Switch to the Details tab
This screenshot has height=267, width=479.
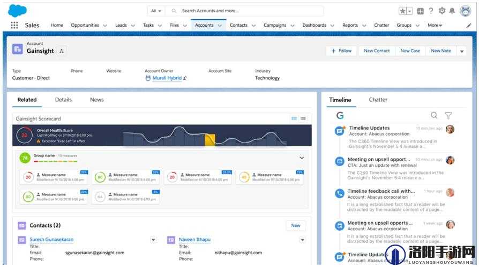(63, 100)
